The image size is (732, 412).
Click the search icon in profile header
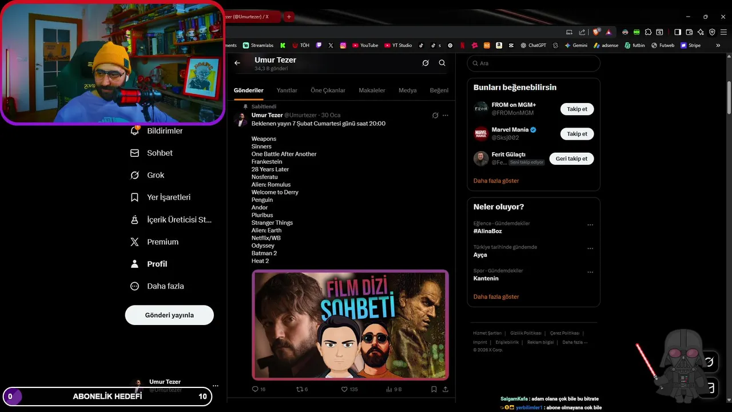(x=442, y=63)
